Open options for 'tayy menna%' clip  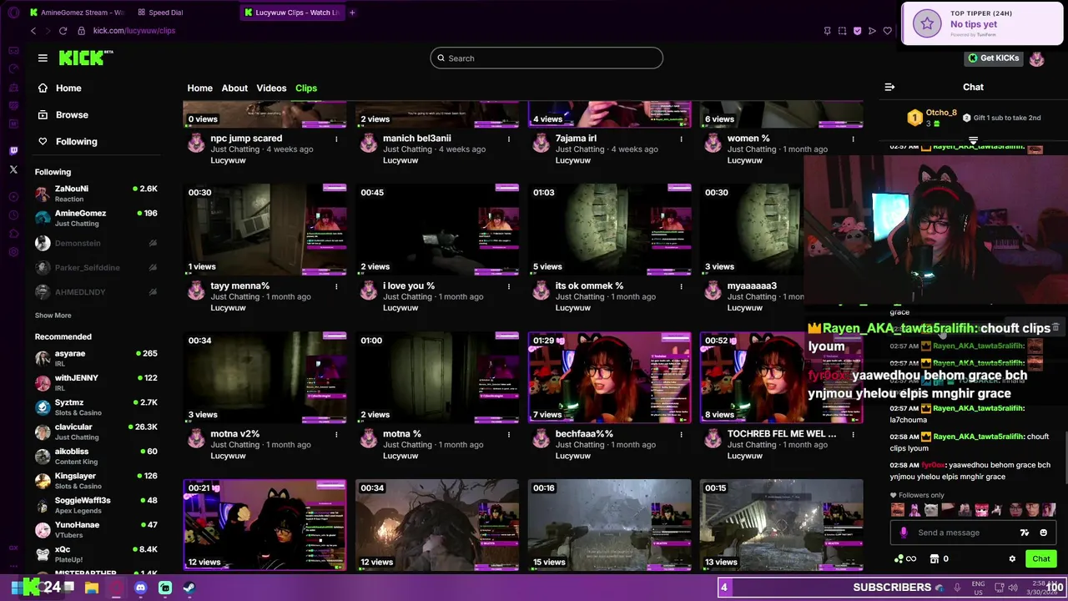point(336,286)
